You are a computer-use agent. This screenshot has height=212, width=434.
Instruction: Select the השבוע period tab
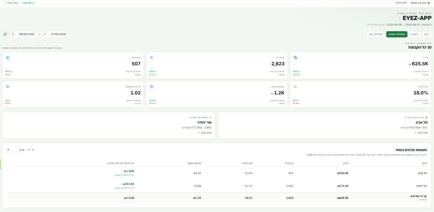[414, 34]
